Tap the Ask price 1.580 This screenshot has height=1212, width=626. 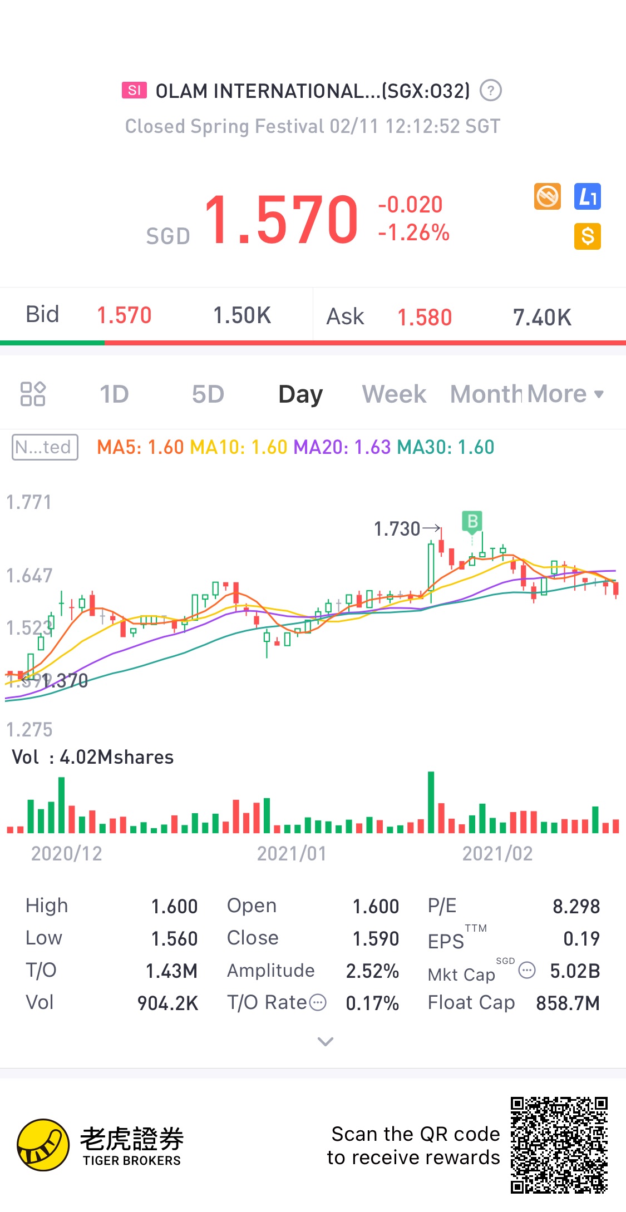click(x=425, y=318)
